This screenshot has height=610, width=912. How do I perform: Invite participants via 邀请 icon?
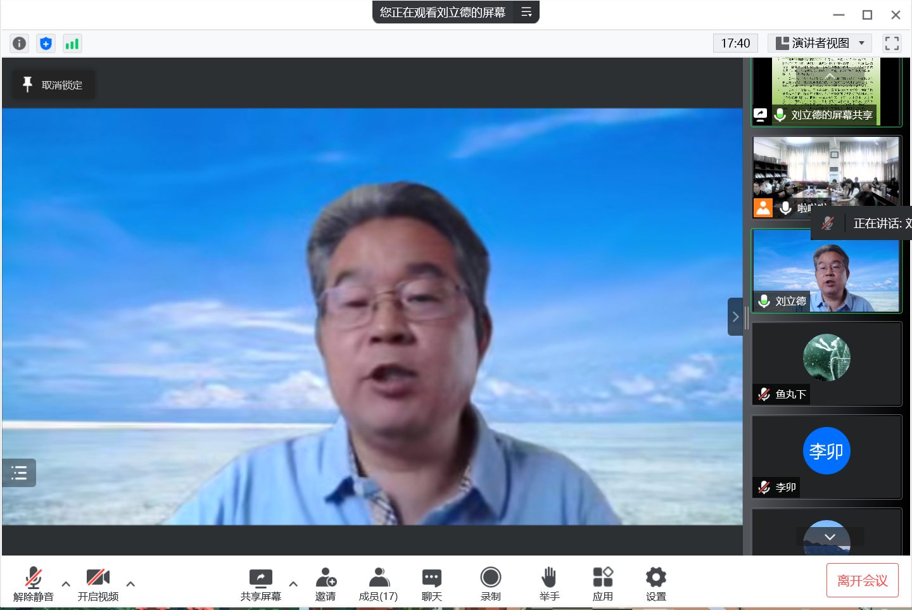[x=326, y=583]
